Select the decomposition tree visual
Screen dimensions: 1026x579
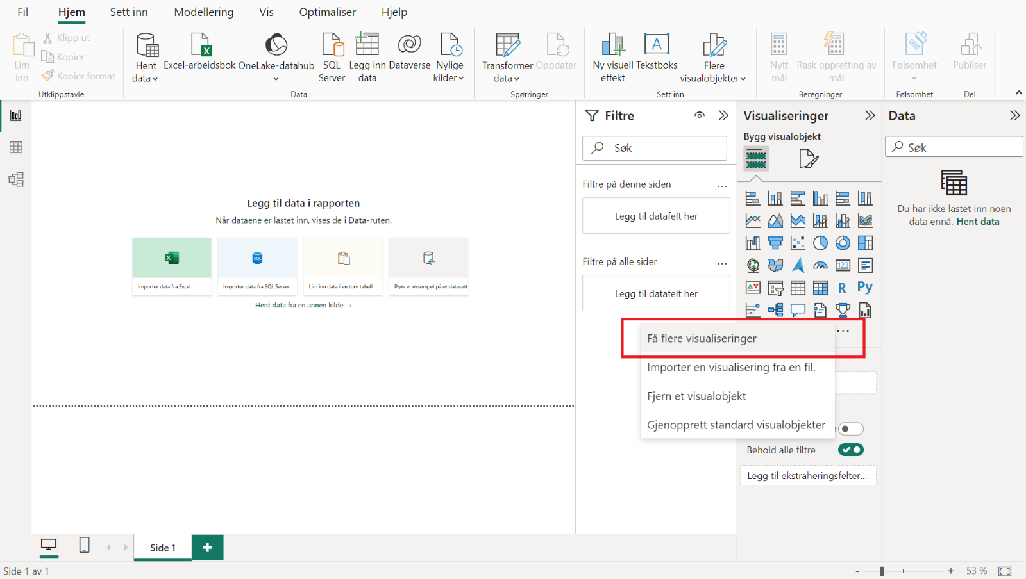click(x=775, y=310)
